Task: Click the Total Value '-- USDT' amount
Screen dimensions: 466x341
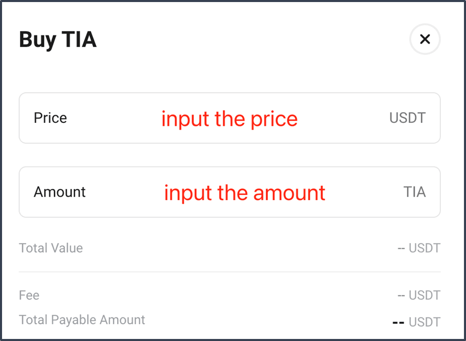Action: [419, 248]
